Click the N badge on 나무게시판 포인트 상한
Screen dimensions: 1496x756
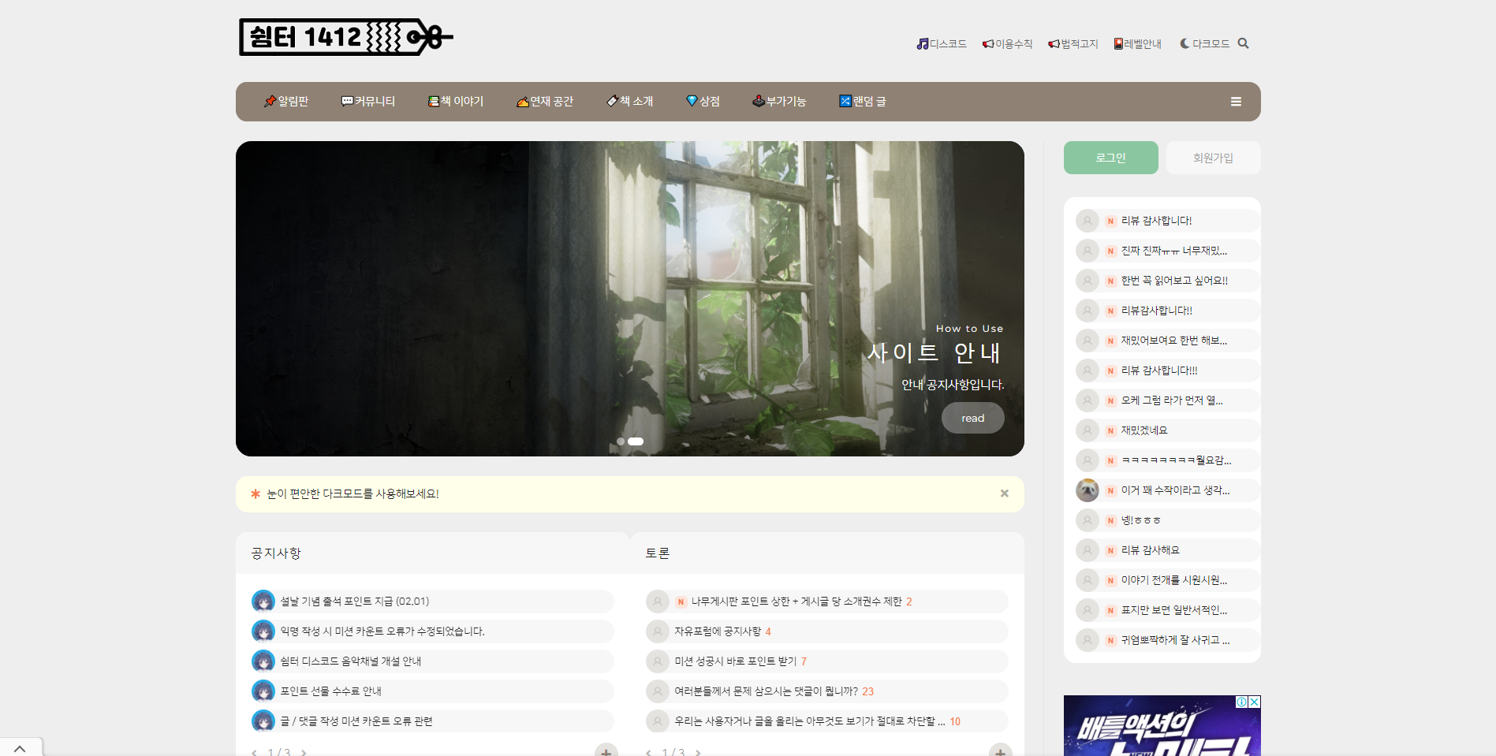(x=681, y=601)
